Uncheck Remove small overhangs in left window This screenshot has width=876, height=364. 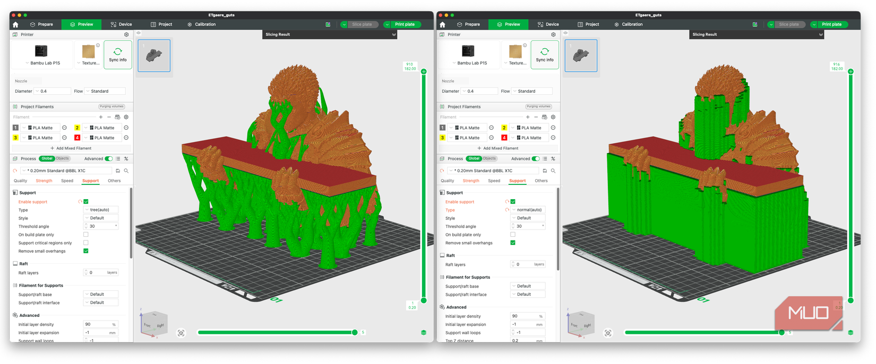tap(86, 251)
